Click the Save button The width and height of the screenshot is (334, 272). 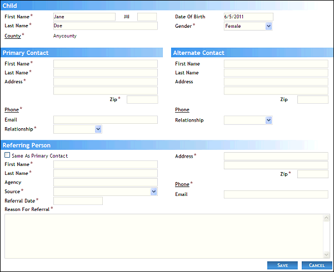click(282, 265)
